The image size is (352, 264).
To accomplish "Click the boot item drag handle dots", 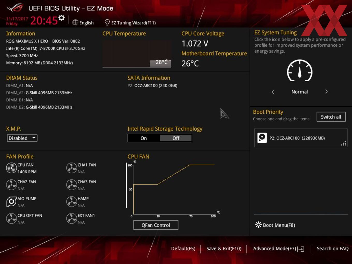I will coord(343,143).
